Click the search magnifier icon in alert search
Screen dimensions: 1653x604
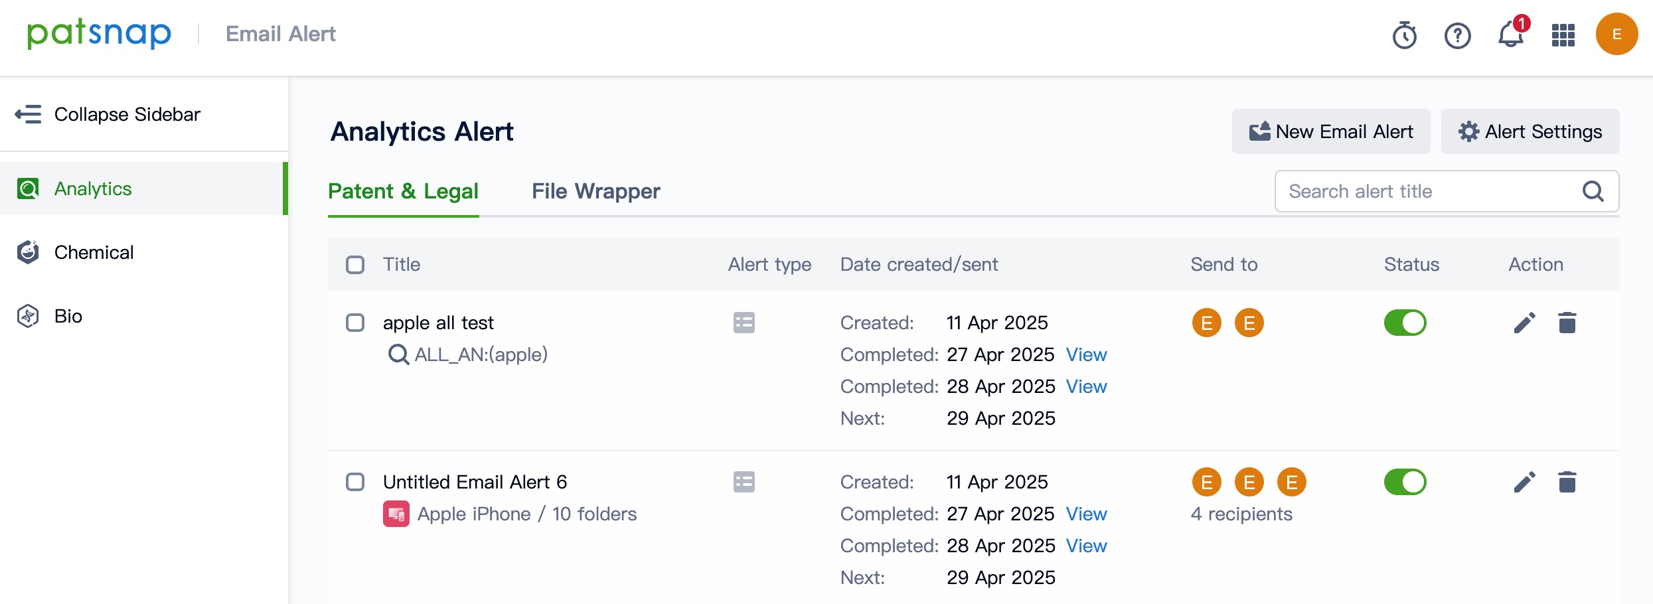[1593, 192]
